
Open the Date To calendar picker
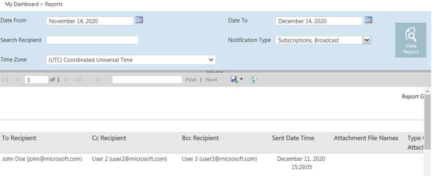pos(368,20)
